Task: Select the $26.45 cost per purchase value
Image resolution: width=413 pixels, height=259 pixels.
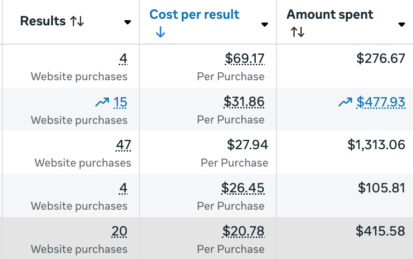Action: [x=243, y=188]
